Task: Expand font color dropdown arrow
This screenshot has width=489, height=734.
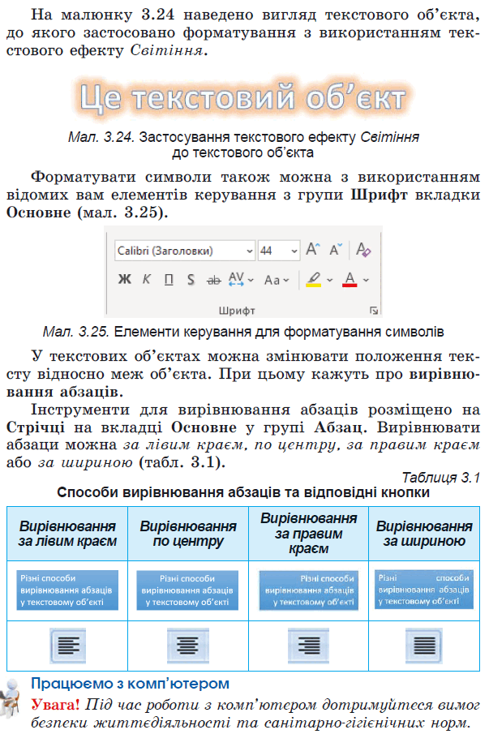Action: [x=366, y=281]
